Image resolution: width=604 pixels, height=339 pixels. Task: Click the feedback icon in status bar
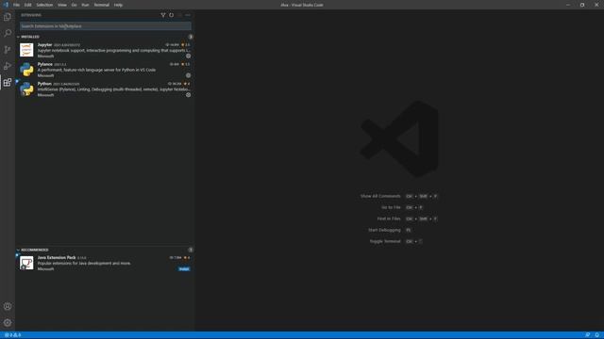[x=587, y=335]
